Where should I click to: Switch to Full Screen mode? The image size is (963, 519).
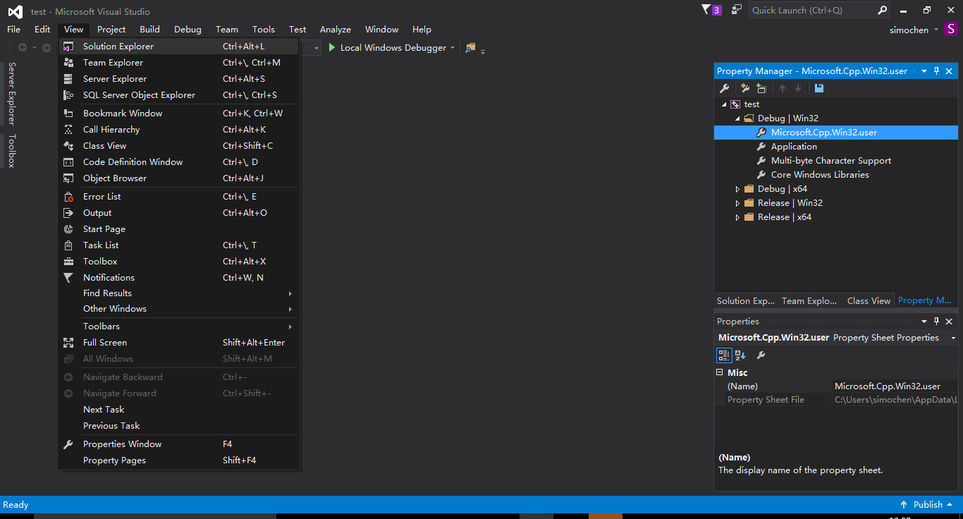tap(179, 343)
